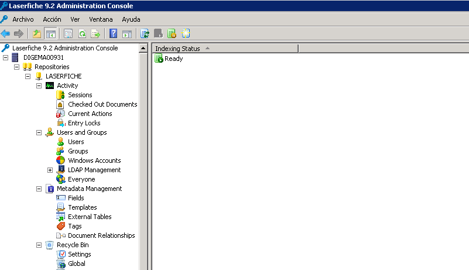
Task: Open the Ver menu
Action: [75, 19]
